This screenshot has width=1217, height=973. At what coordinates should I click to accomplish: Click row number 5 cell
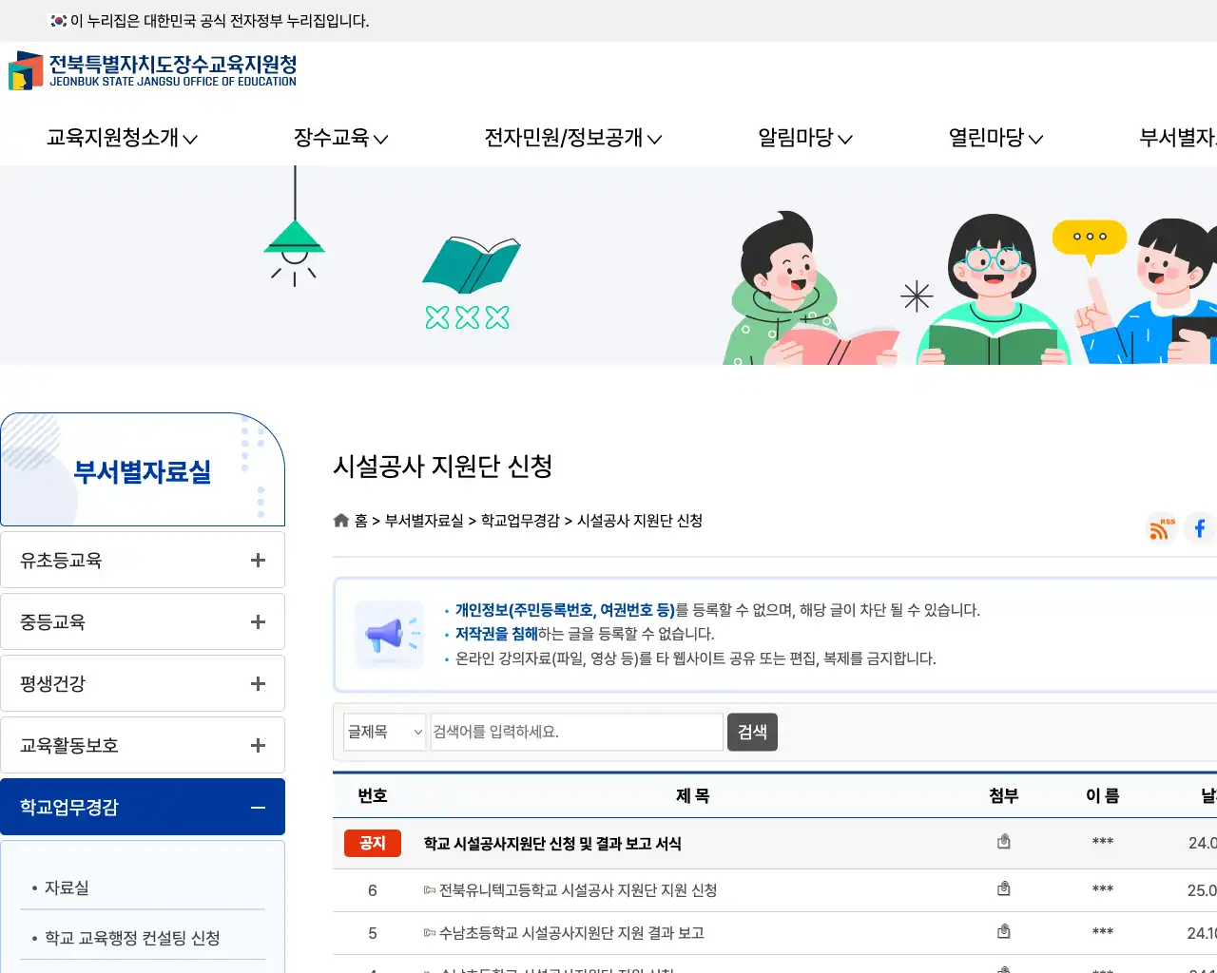pos(373,933)
